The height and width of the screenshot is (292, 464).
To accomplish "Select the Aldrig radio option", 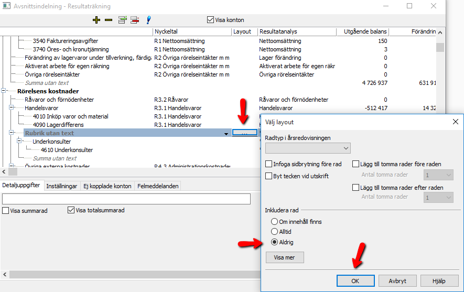I will (x=274, y=242).
